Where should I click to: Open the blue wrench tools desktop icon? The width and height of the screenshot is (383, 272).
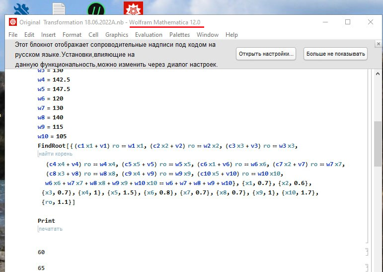tap(20, 8)
